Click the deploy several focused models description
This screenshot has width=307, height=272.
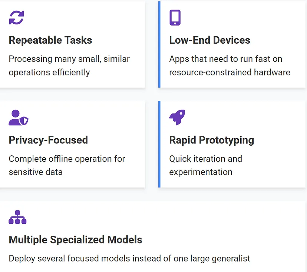coord(129,259)
